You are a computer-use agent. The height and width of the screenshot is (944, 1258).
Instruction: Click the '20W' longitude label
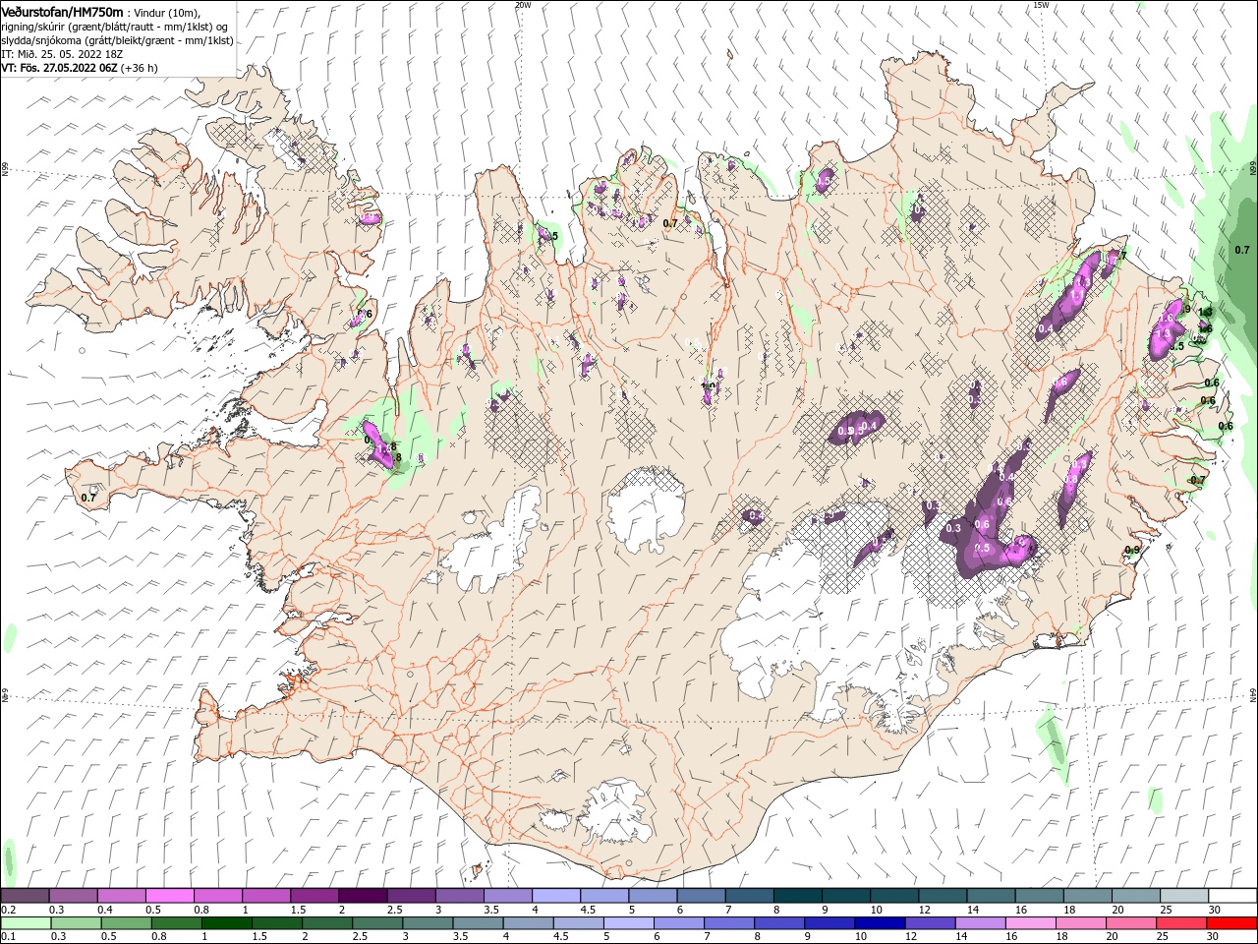click(523, 5)
